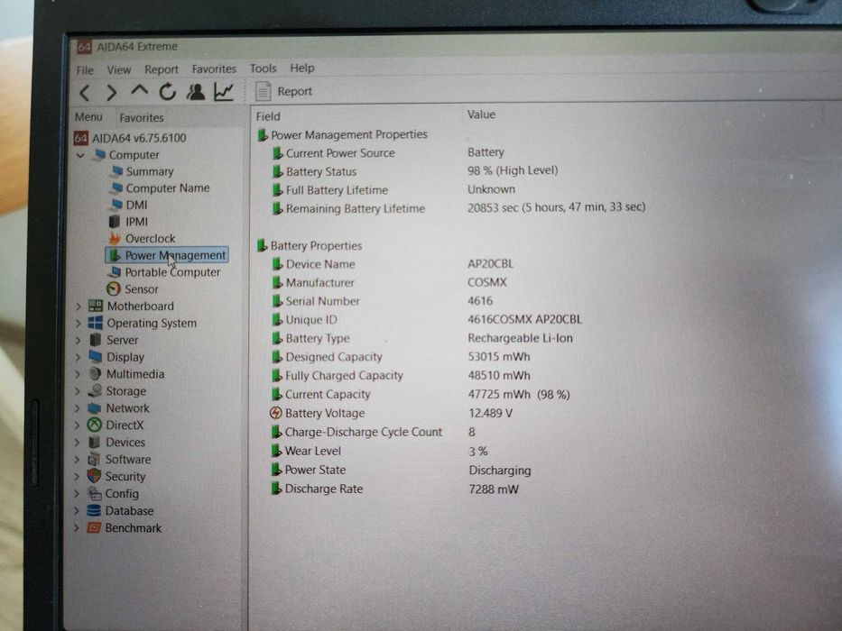Open the File menu
The image size is (842, 631).
pos(85,70)
